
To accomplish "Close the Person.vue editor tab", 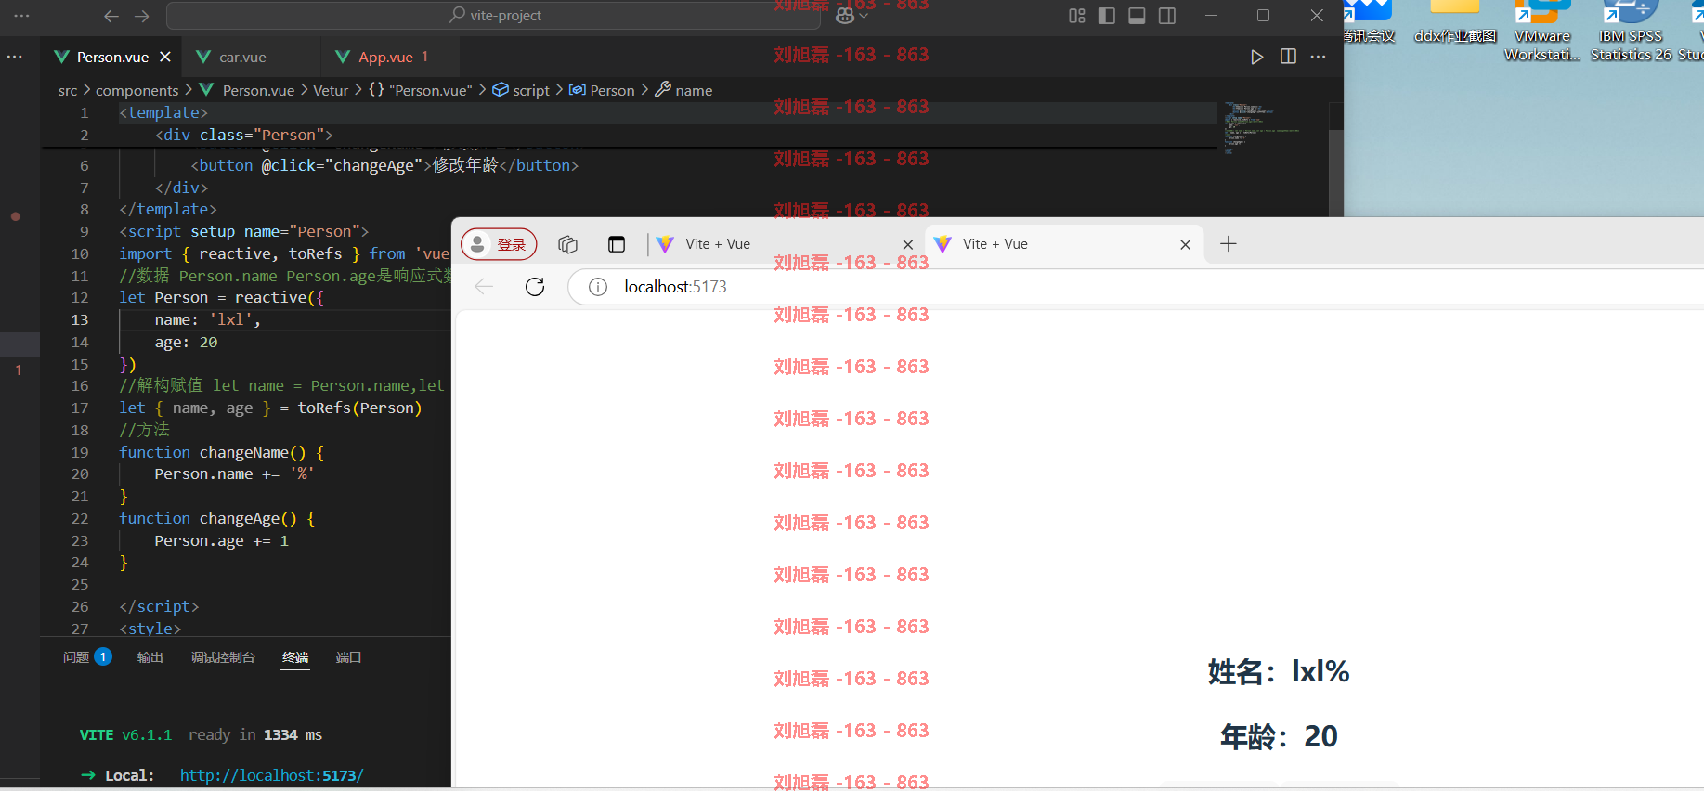I will point(165,57).
